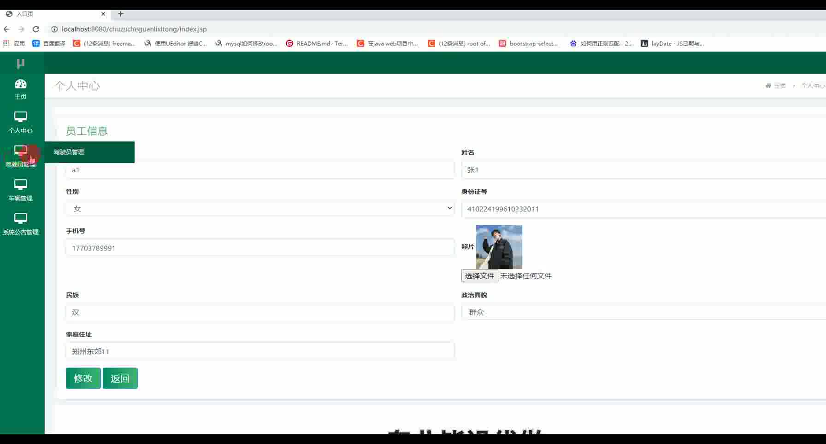Click browser forward arrow
This screenshot has height=444, width=826.
(x=21, y=29)
